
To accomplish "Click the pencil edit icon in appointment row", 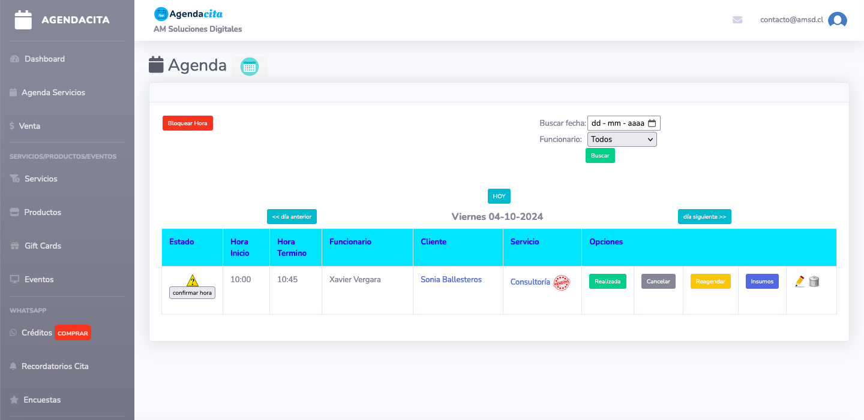I will tap(800, 281).
